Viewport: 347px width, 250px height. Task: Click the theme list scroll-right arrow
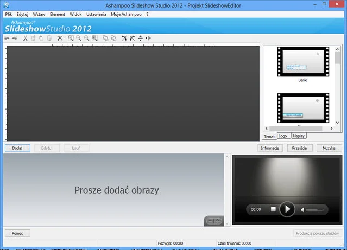click(x=331, y=129)
